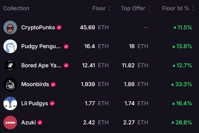Open the red Azuki logo
This screenshot has height=133, width=199.
click(x=10, y=123)
